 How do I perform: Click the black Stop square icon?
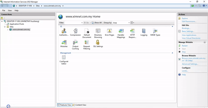[179, 52]
